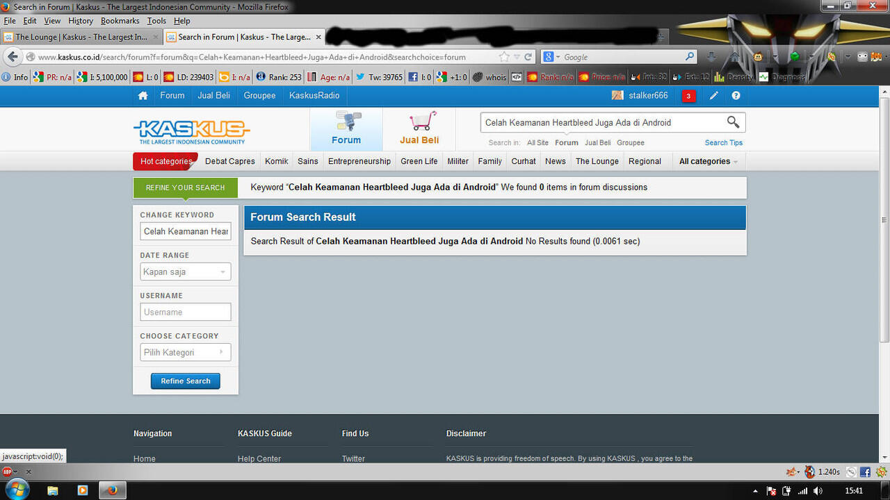Click the stalker666 user avatar

(x=617, y=96)
